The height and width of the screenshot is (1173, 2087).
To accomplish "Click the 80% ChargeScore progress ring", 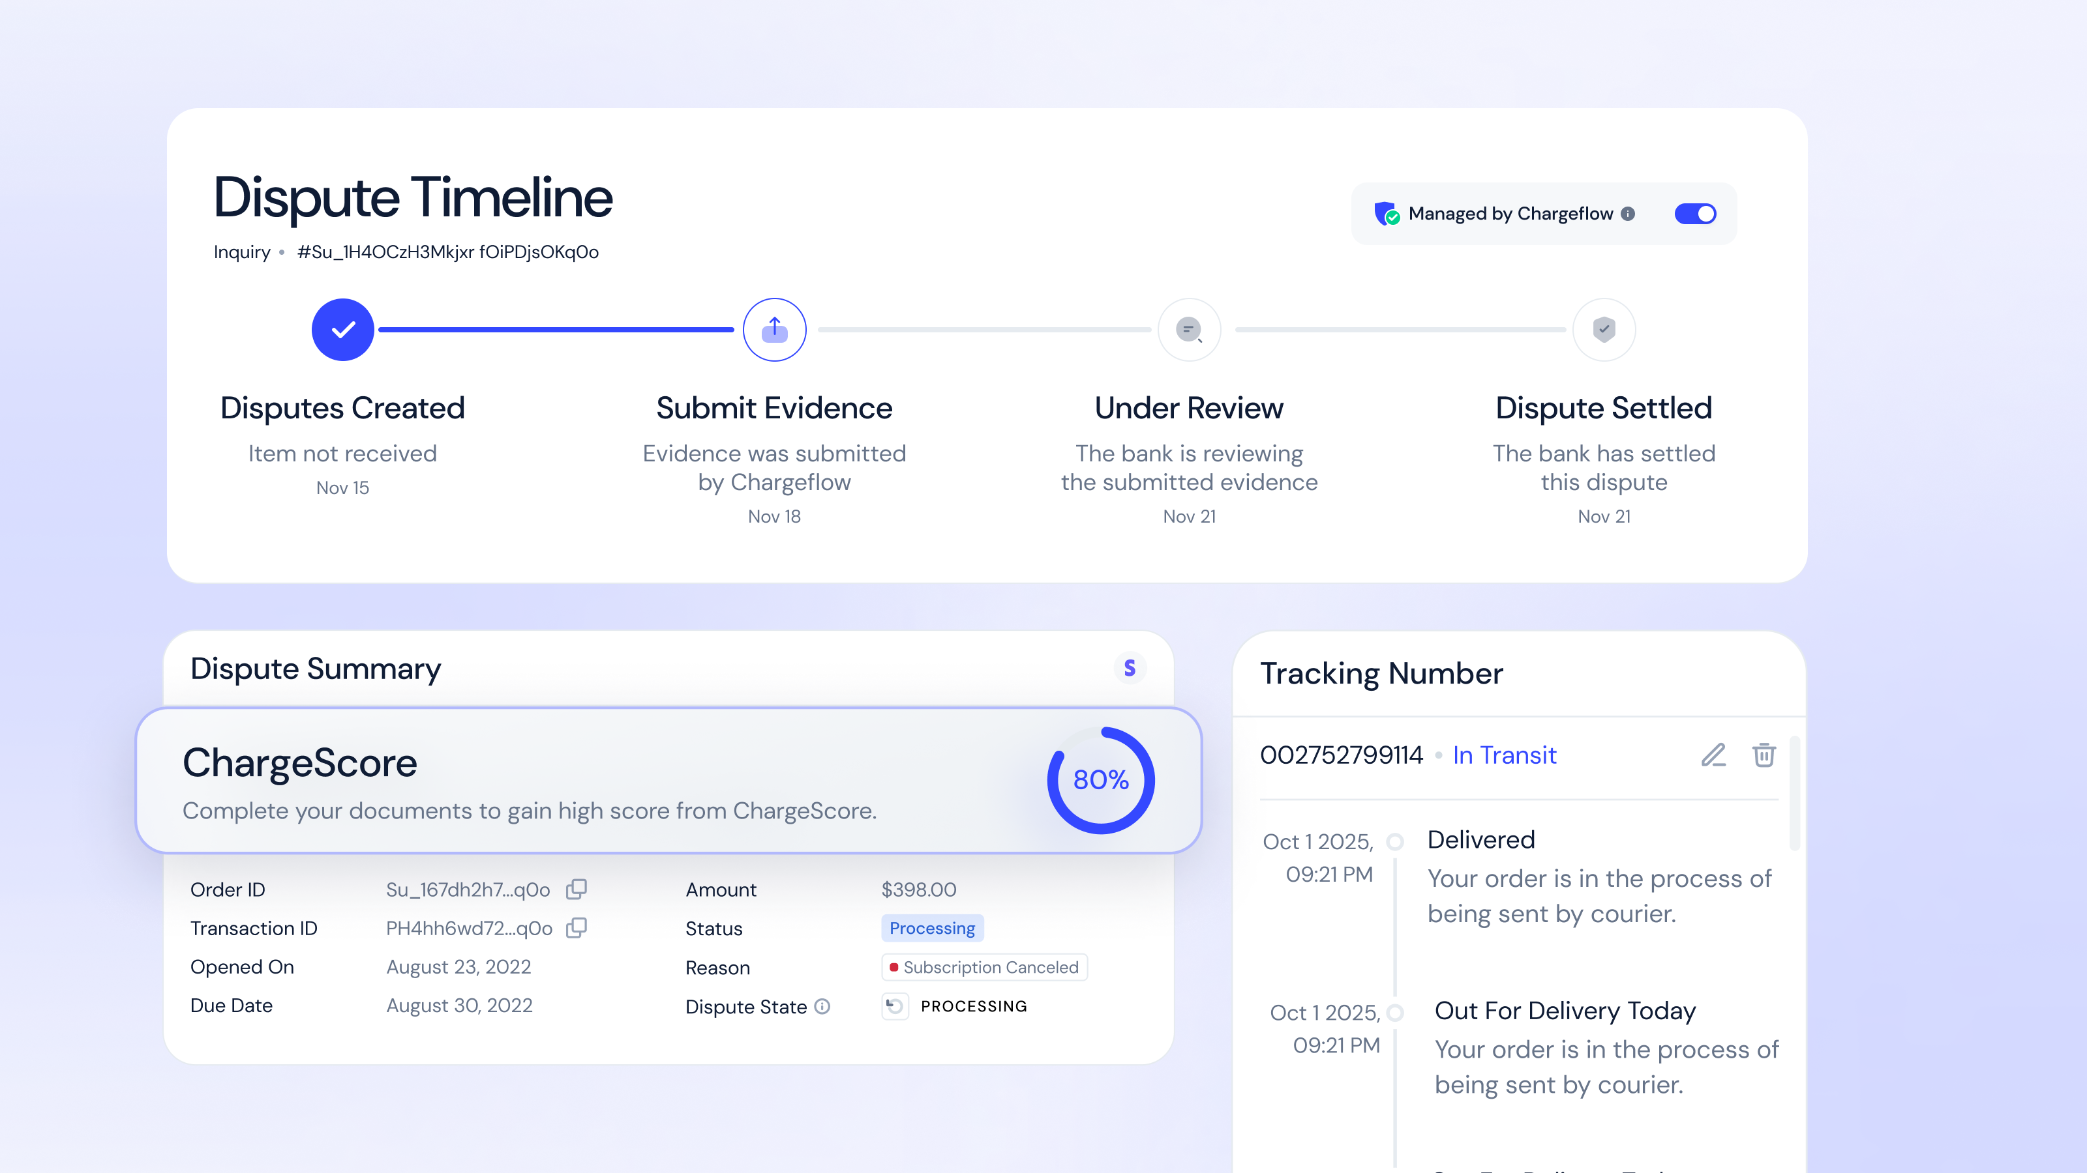I will click(x=1100, y=779).
